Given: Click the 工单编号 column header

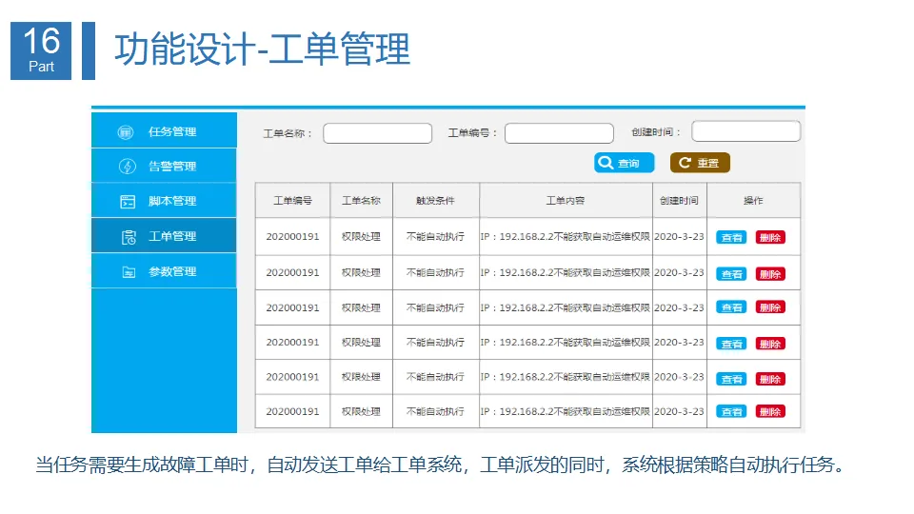Looking at the screenshot, I should pos(292,201).
